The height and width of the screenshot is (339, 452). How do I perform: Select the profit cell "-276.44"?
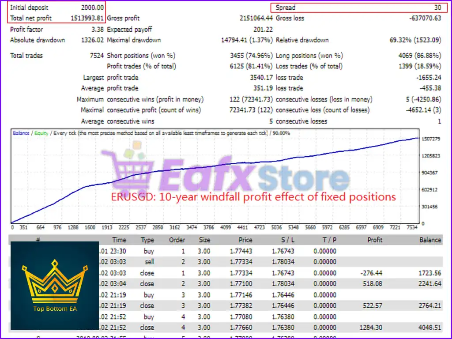point(371,273)
